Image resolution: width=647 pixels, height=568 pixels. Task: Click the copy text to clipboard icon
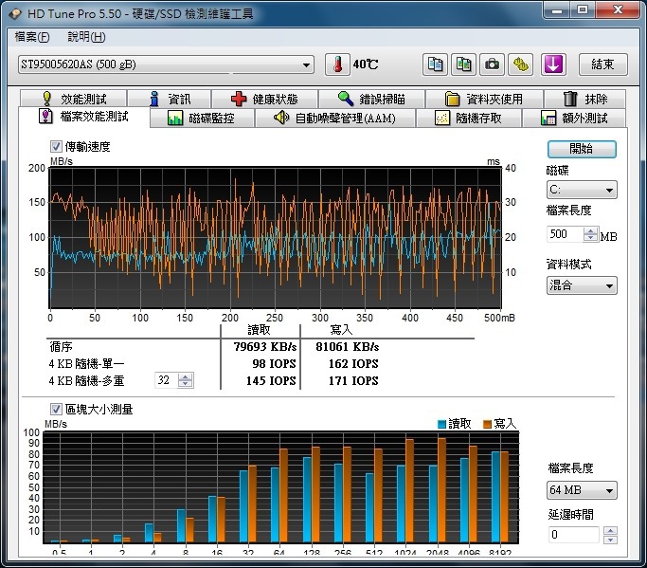tap(435, 64)
